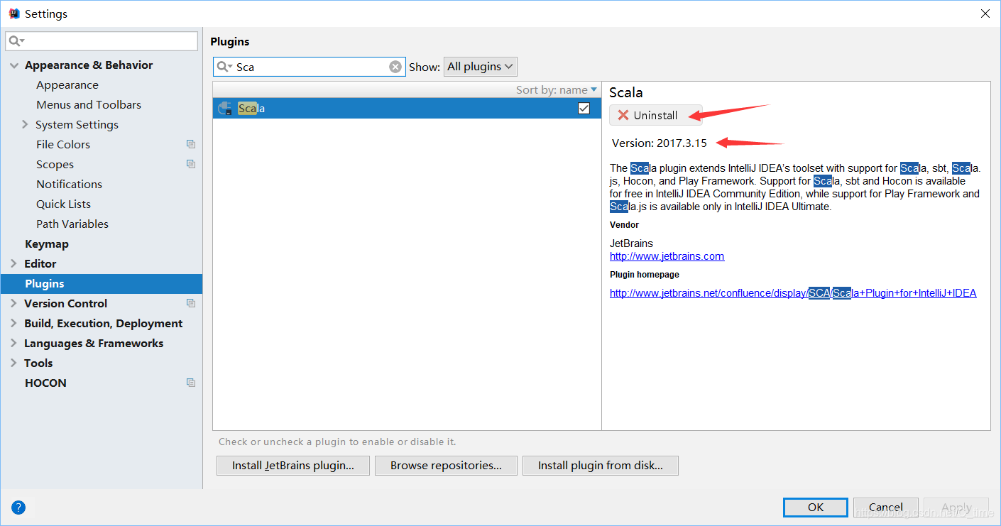Click the project-level icon beside Scopes
This screenshot has height=526, width=1001.
[191, 164]
